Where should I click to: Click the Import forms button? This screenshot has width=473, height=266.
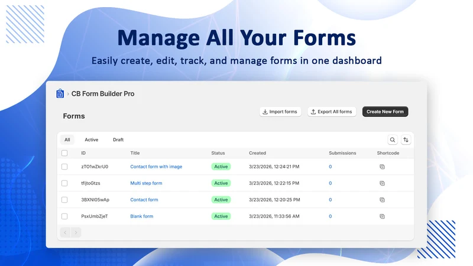(x=280, y=112)
